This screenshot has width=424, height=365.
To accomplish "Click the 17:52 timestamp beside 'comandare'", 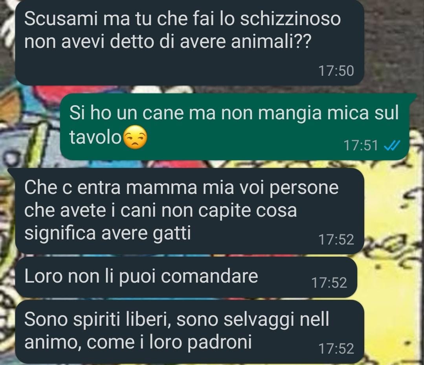I will 329,283.
